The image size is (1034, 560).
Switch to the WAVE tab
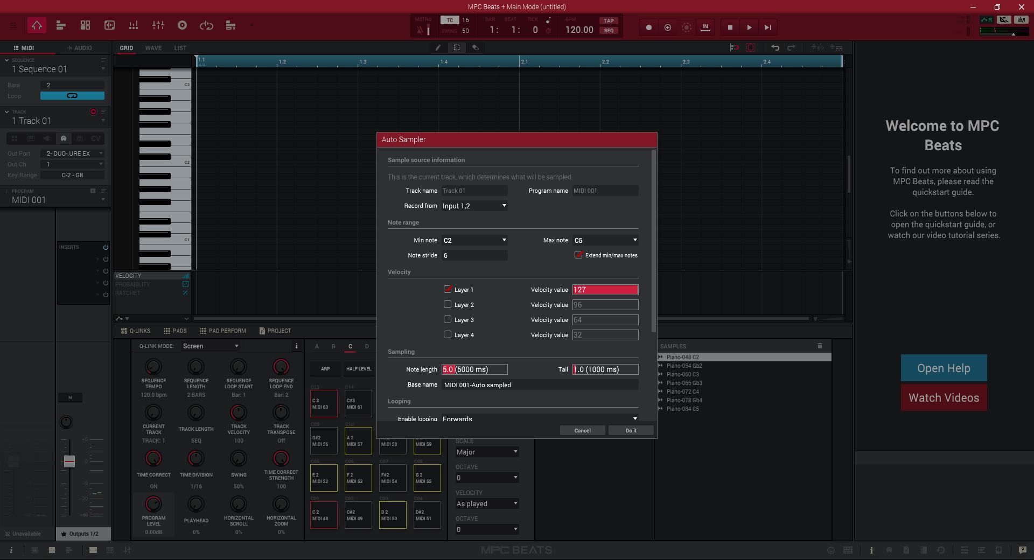click(x=153, y=48)
